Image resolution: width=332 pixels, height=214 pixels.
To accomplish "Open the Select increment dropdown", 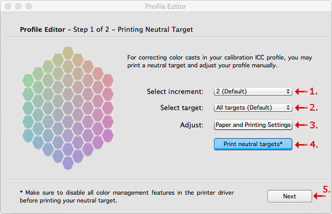I will pos(253,91).
